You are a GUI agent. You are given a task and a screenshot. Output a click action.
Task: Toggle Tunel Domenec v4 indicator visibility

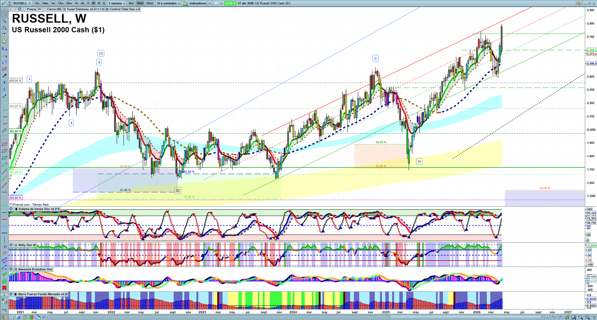pos(65,9)
